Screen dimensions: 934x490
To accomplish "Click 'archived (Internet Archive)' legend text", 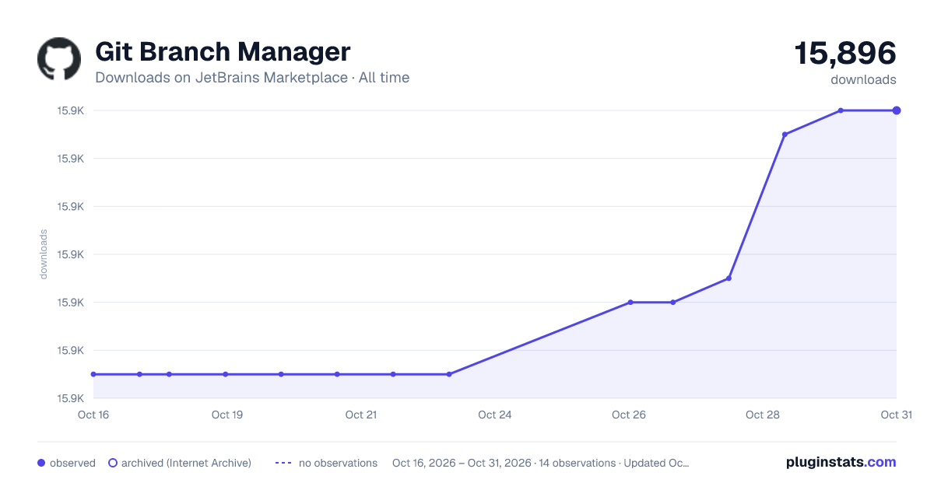I will tap(186, 463).
